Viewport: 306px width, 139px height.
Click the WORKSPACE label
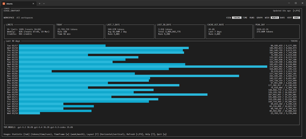pyautogui.click(x=9, y=18)
